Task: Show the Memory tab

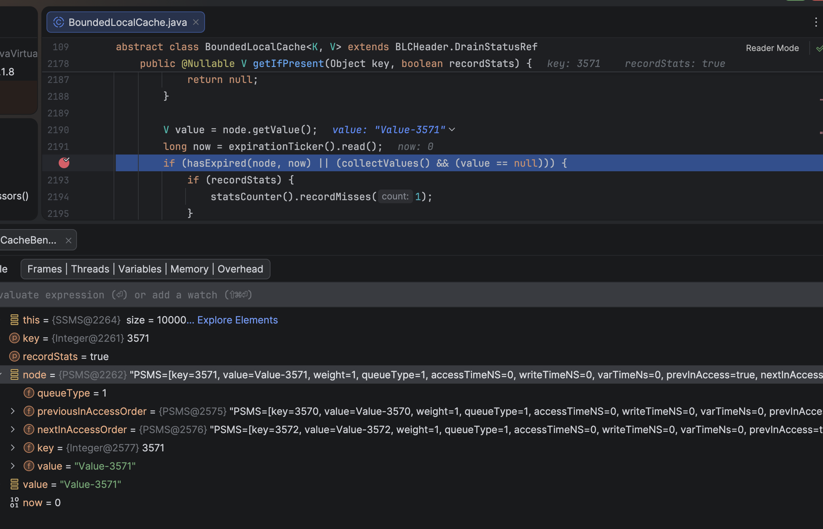Action: [x=189, y=269]
